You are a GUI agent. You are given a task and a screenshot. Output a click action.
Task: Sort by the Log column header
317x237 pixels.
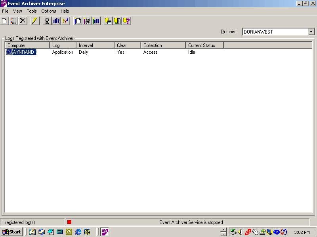63,45
